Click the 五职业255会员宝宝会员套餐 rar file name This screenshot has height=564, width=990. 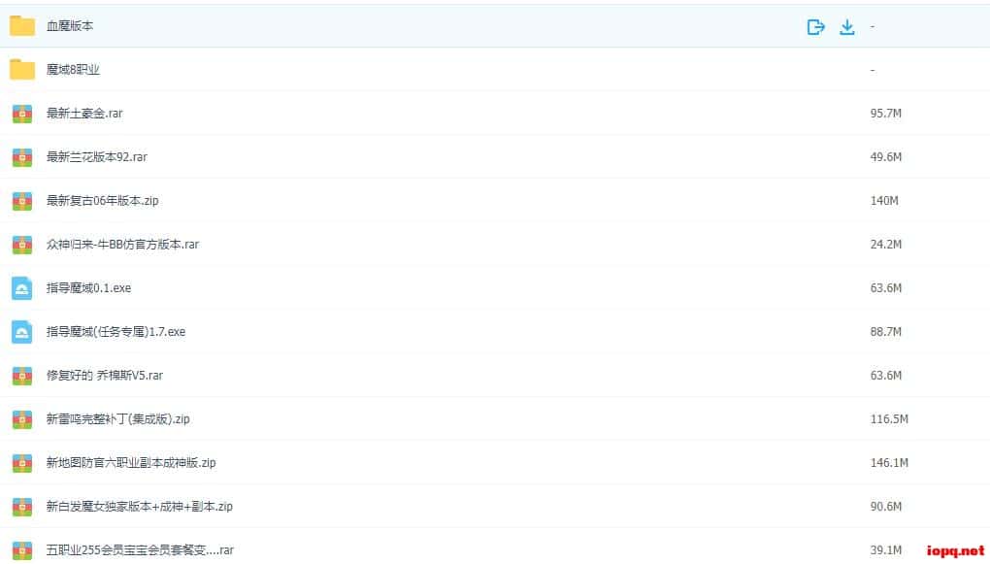click(140, 550)
